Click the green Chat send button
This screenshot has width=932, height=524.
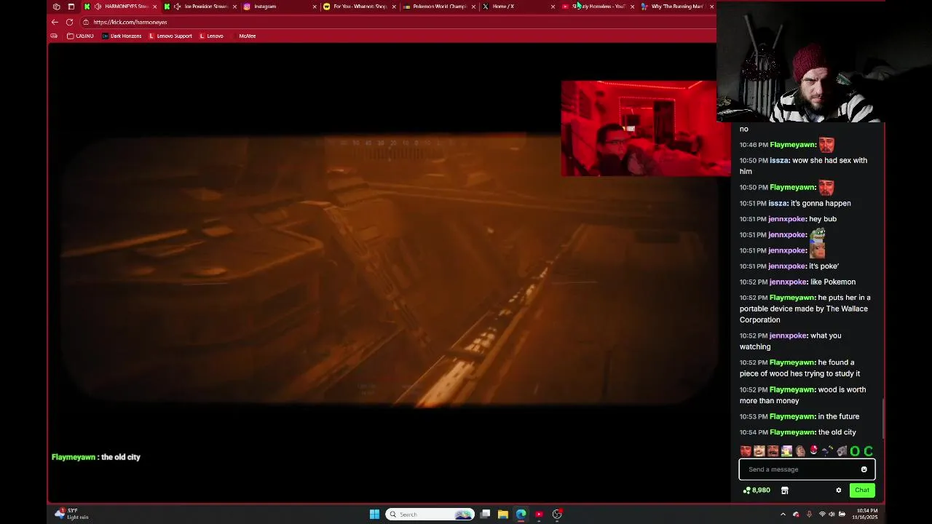click(862, 491)
